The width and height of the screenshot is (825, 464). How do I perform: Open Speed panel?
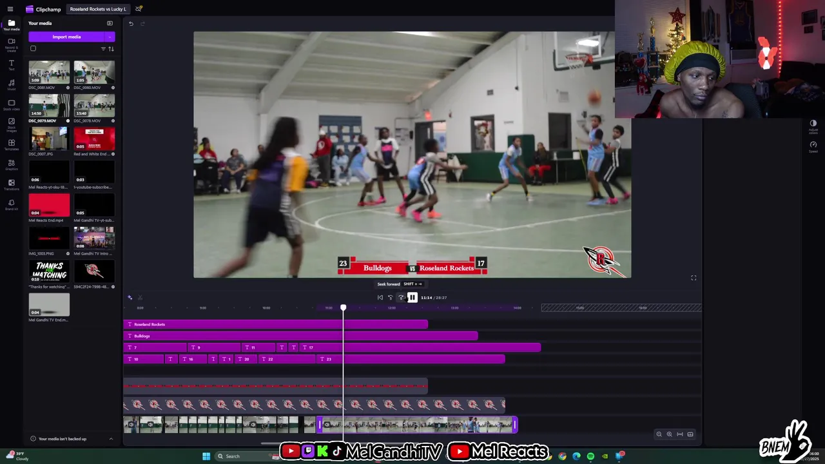[x=813, y=146]
